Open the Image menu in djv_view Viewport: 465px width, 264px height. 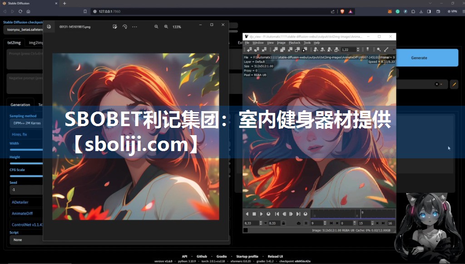point(281,43)
